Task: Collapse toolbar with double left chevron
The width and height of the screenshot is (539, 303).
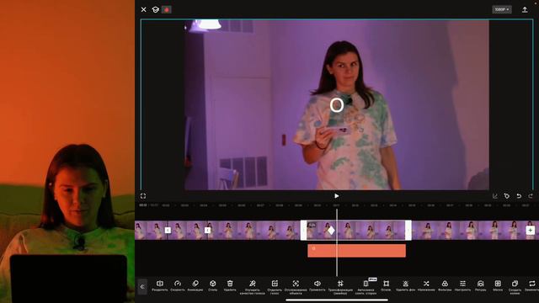Action: [142, 286]
